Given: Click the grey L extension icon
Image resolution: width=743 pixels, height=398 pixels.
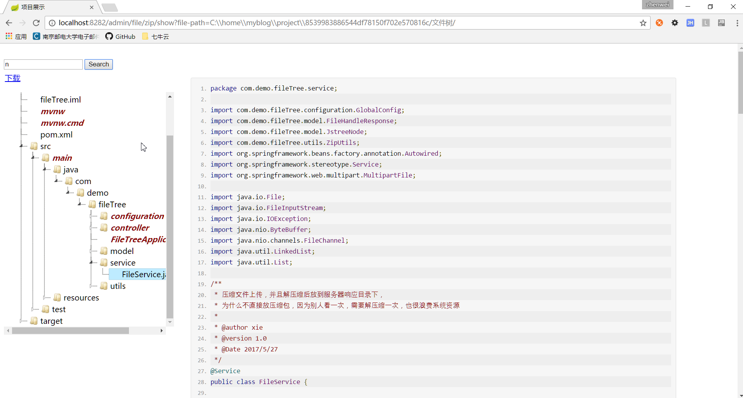Looking at the screenshot, I should 706,23.
